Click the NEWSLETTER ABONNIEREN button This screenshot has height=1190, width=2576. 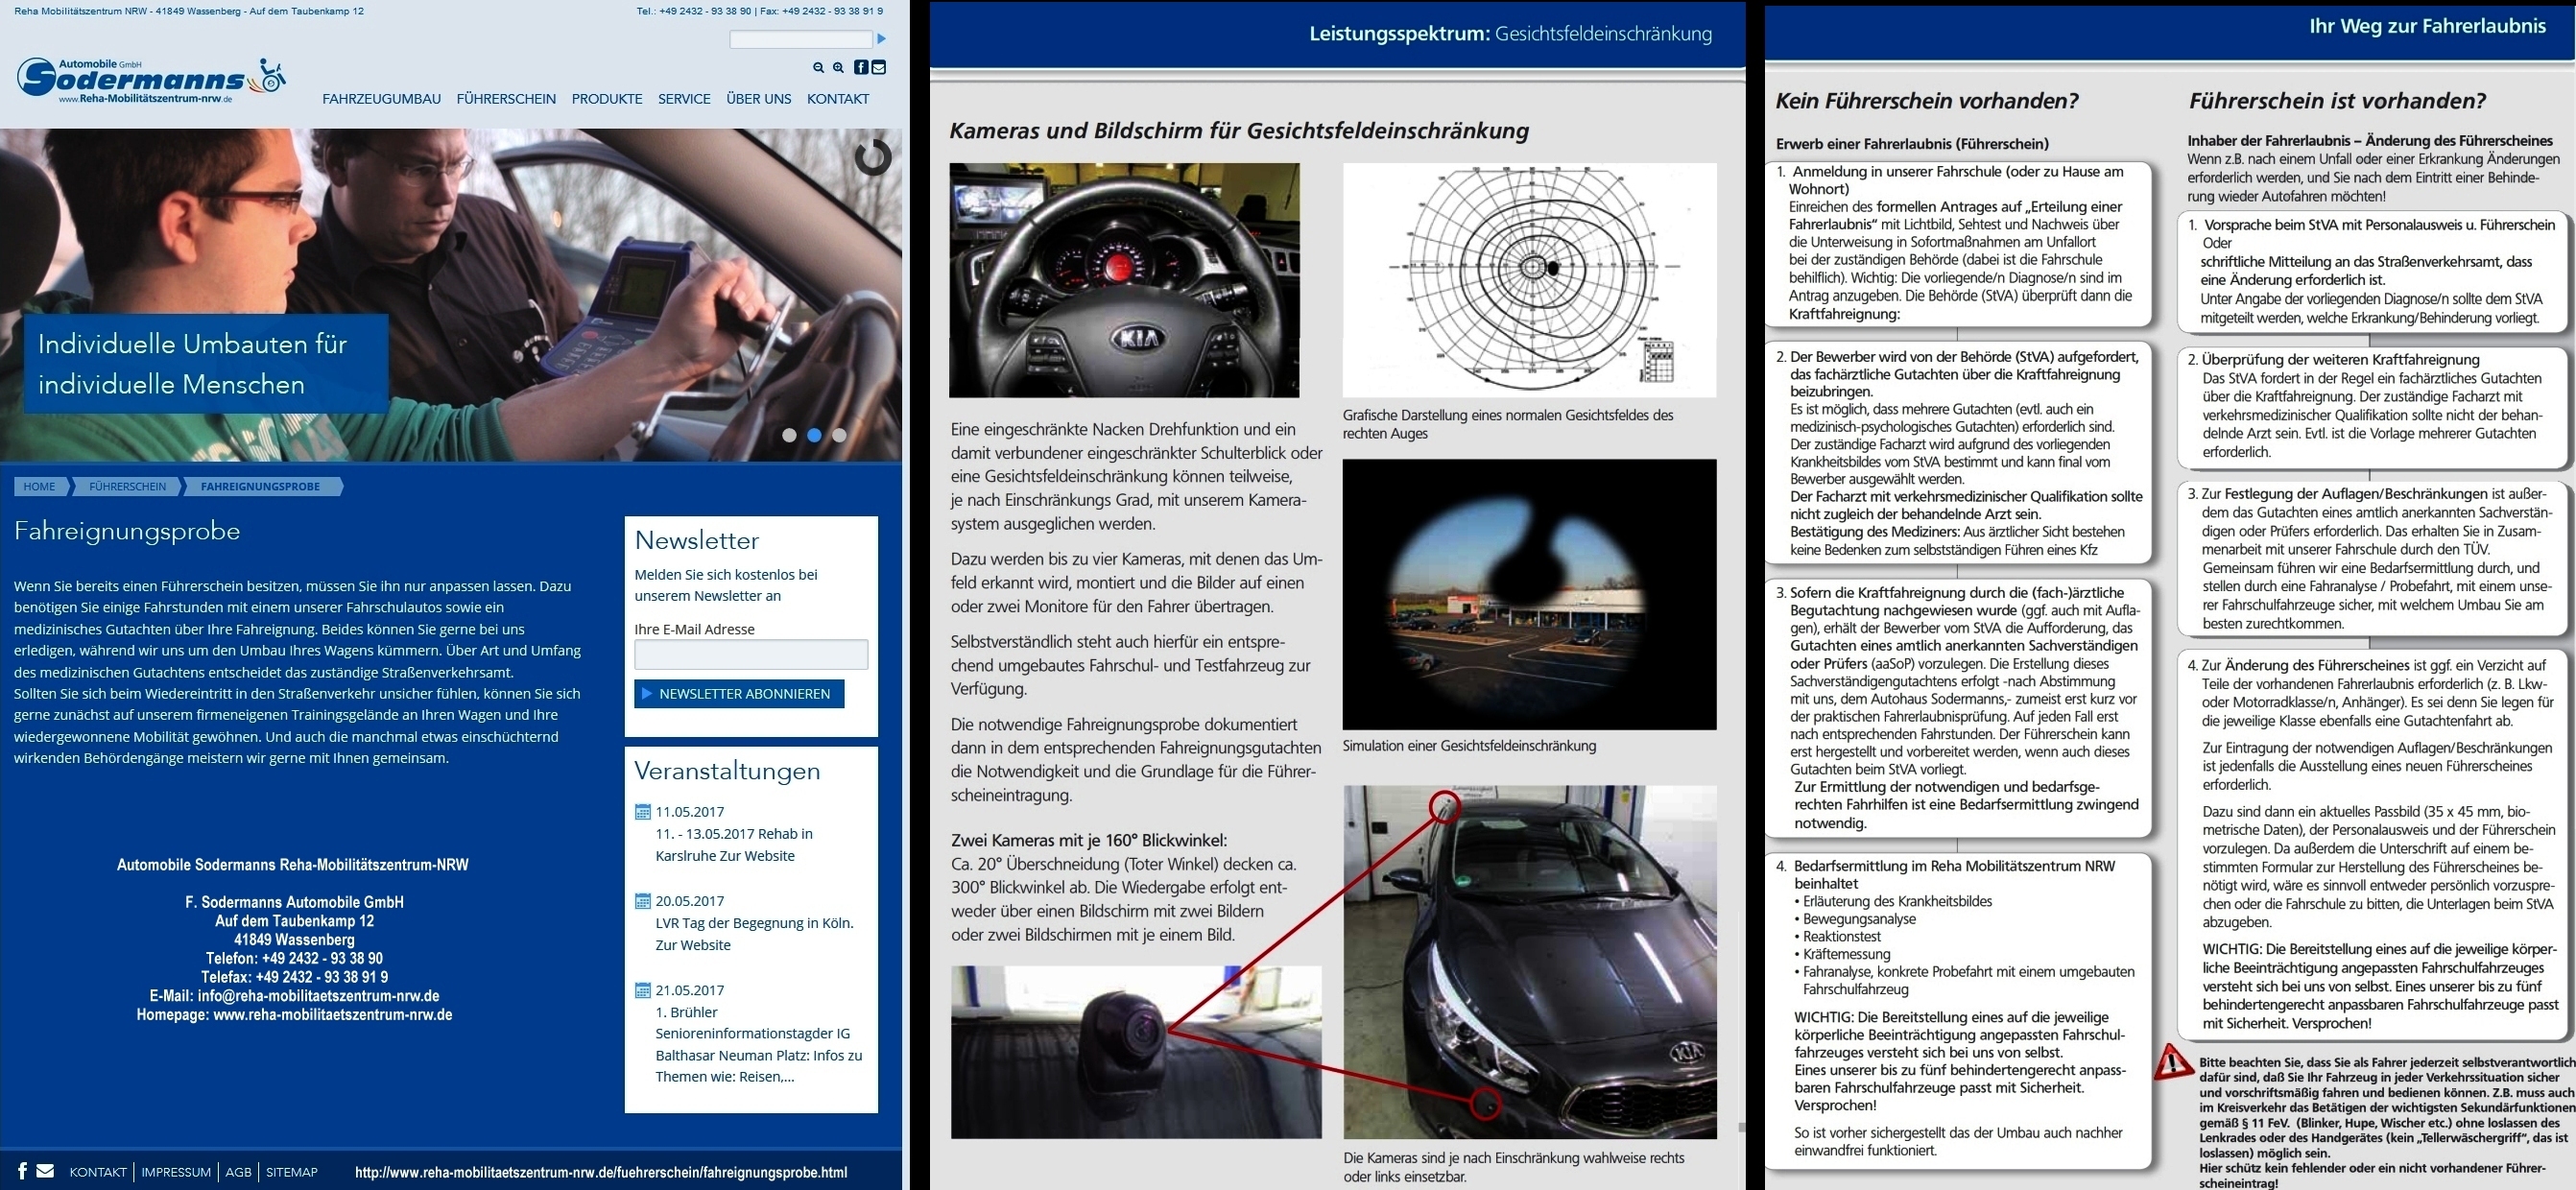tap(739, 694)
